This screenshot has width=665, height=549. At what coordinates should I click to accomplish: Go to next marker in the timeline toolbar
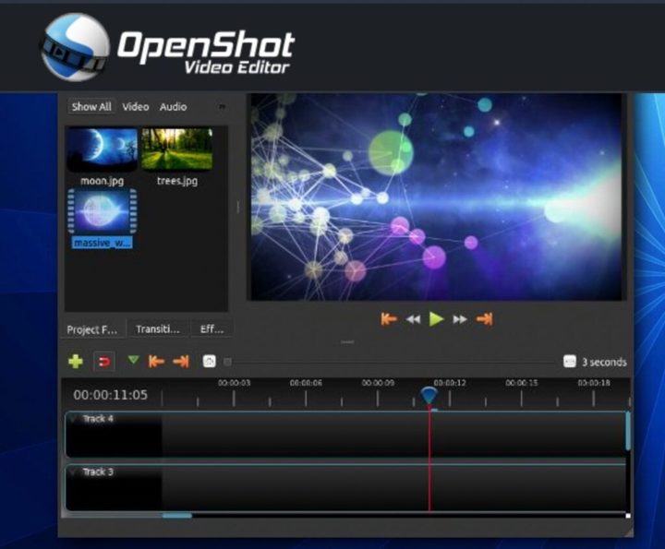[181, 362]
